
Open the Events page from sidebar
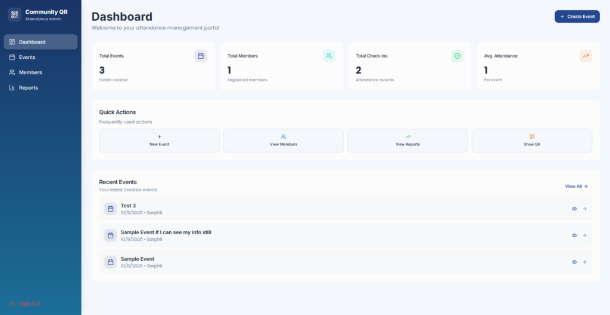[27, 57]
